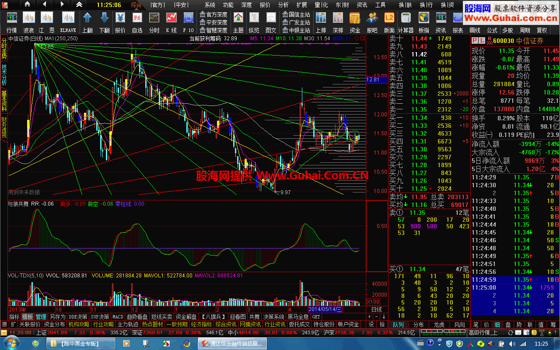Toggle the 值 value view button
This screenshot has width=560, height=350.
542,325
